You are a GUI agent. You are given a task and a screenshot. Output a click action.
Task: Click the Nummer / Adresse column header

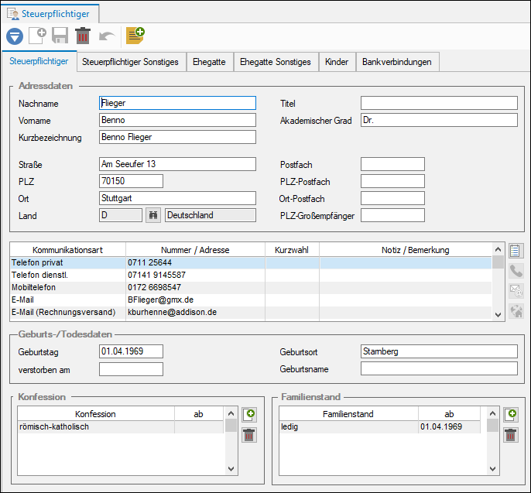(x=195, y=250)
